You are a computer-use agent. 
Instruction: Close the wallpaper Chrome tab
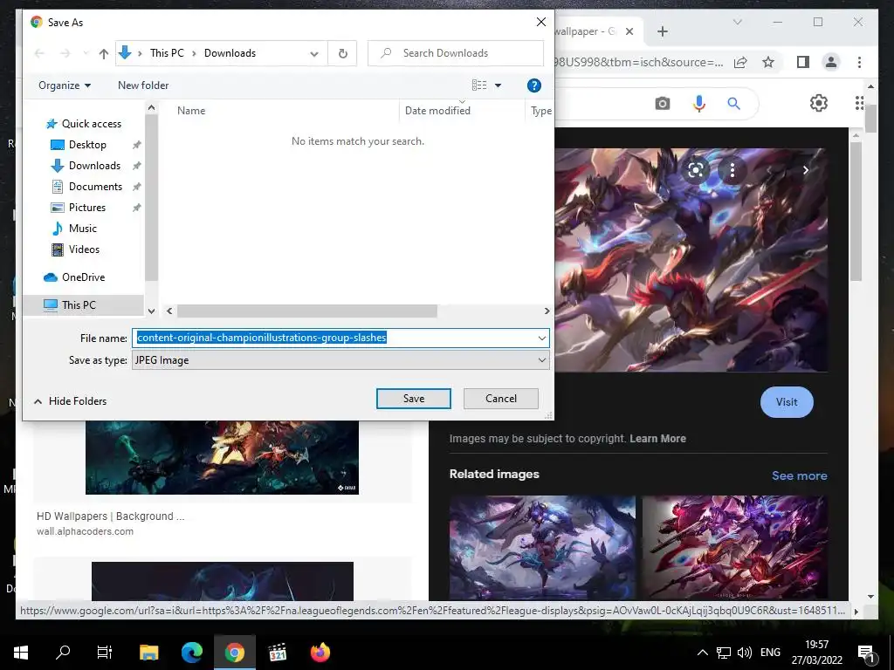(x=629, y=31)
